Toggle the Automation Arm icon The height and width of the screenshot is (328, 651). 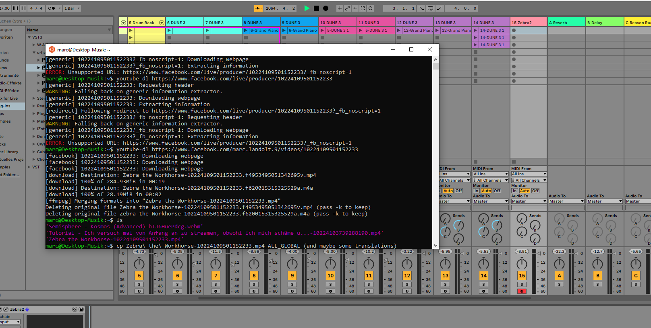point(347,8)
